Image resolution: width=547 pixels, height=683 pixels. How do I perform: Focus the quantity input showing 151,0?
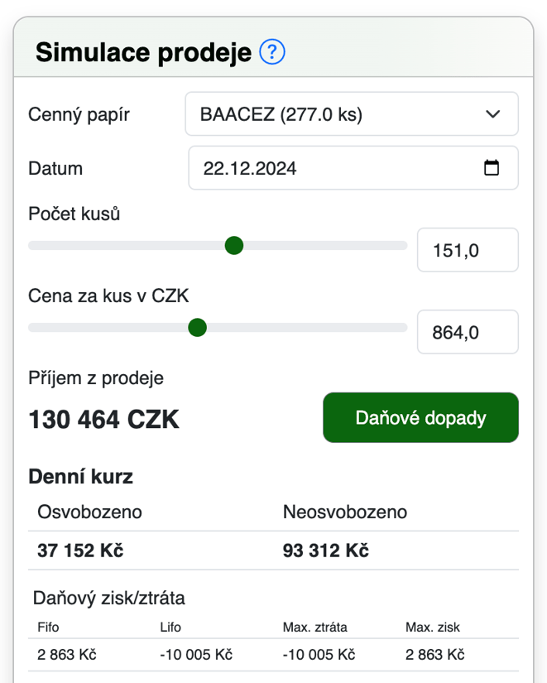(468, 250)
